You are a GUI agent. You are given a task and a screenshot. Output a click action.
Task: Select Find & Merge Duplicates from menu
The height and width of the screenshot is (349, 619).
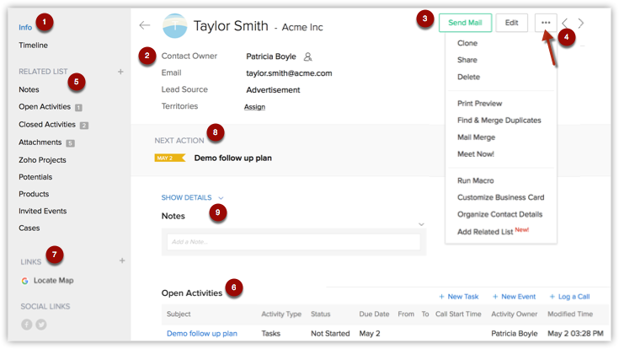pyautogui.click(x=499, y=121)
